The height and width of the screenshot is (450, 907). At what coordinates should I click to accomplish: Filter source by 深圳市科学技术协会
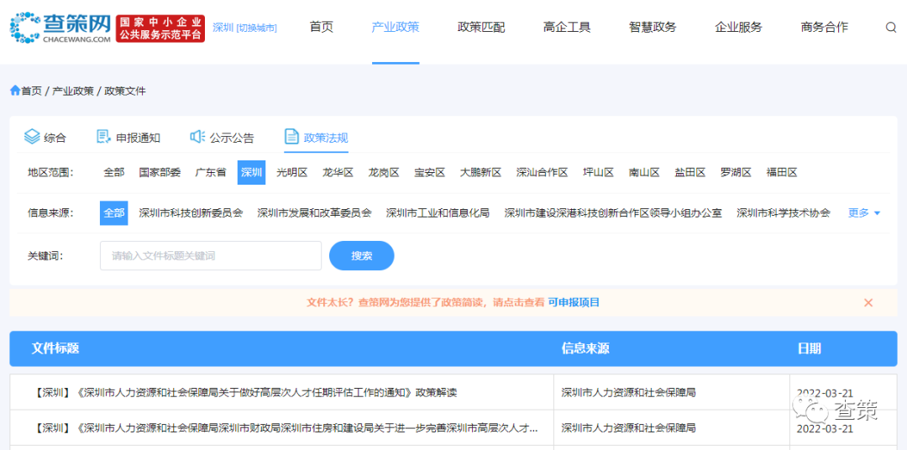point(784,213)
